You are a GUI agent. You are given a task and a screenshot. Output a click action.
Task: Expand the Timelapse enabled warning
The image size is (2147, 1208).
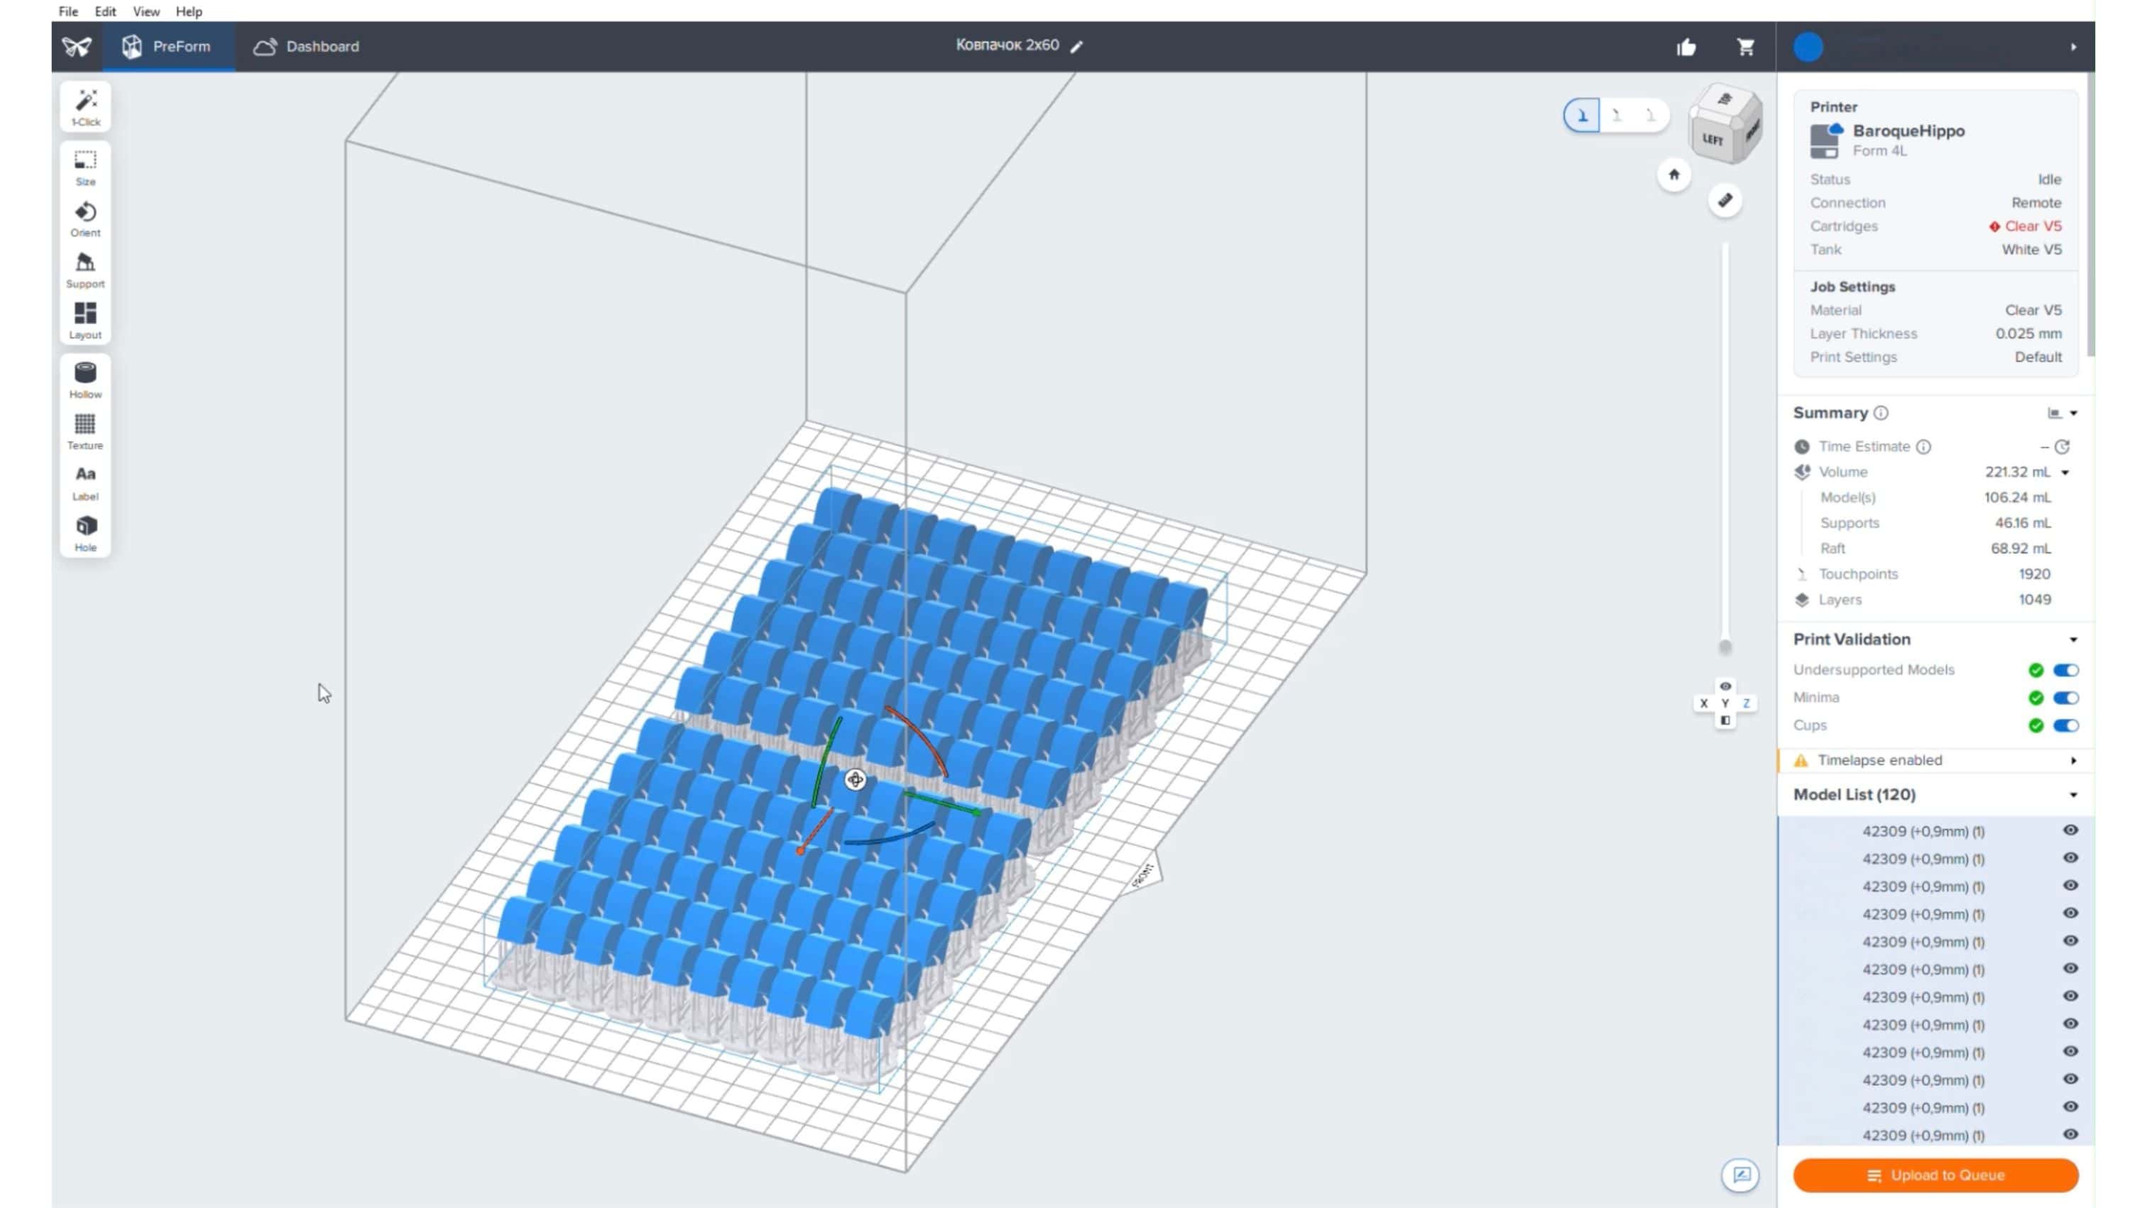[2073, 761]
